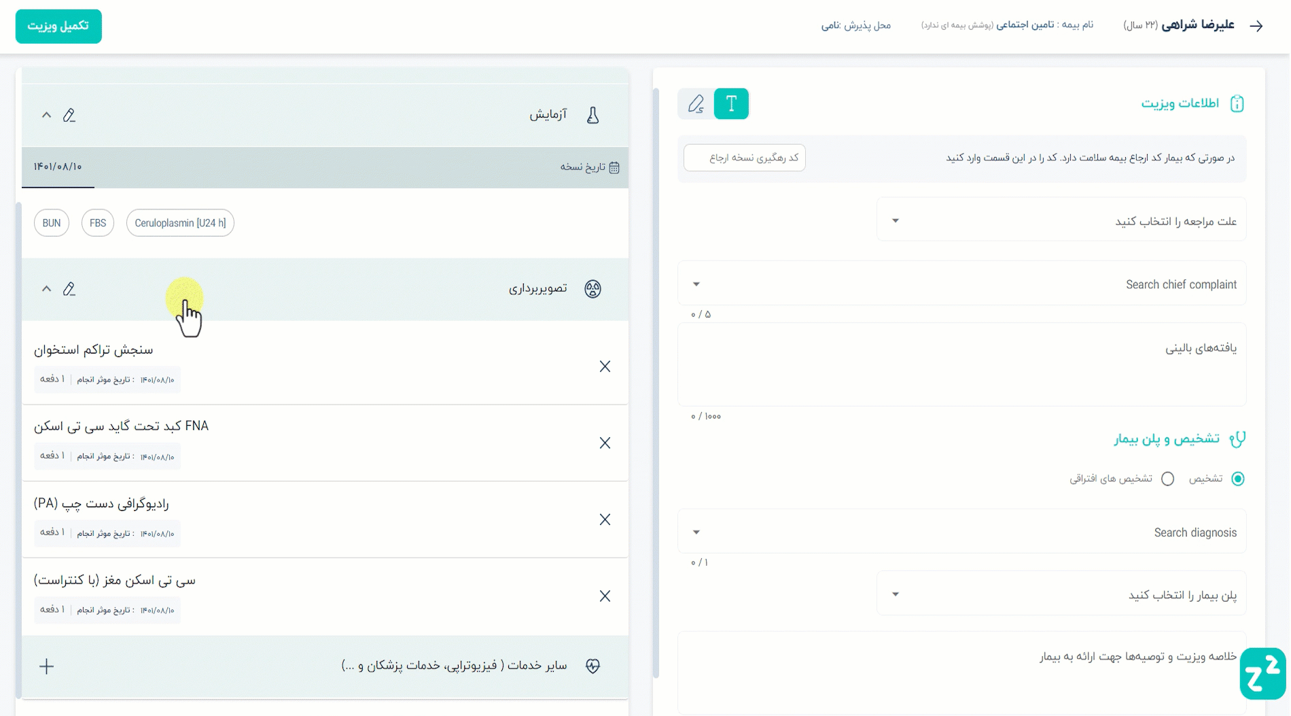Image resolution: width=1291 pixels, height=716 pixels.
Task: Remove رادیوگرافی دست چپ (PA) item with X
Action: click(x=605, y=519)
